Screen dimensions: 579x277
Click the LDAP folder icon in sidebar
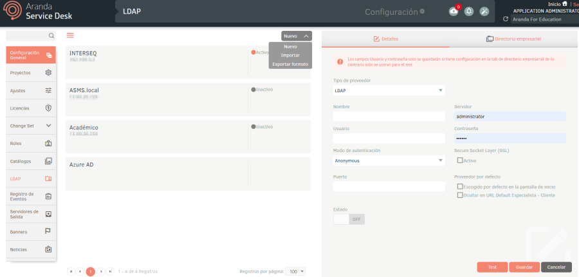click(x=48, y=178)
